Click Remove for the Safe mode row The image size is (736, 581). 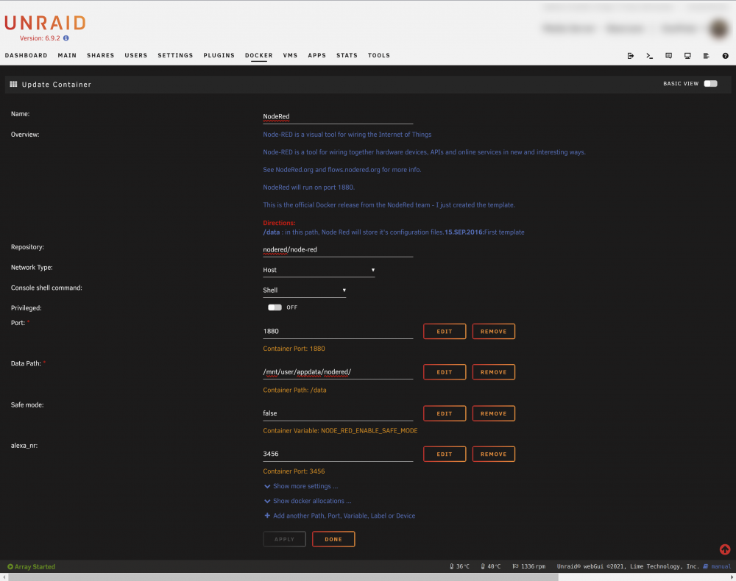[x=493, y=413]
